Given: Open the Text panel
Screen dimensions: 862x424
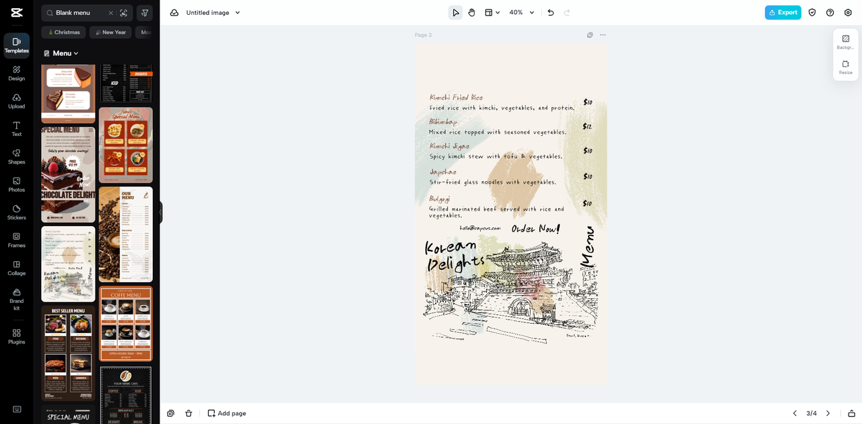Looking at the screenshot, I should coord(17,129).
